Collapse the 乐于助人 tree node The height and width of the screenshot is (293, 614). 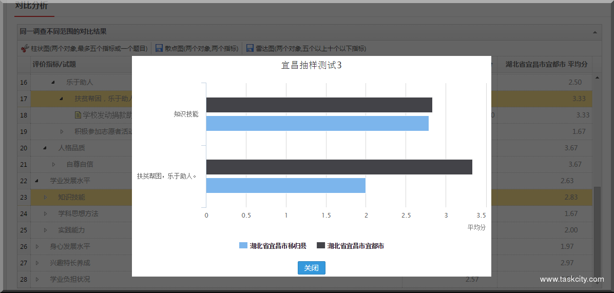point(53,82)
